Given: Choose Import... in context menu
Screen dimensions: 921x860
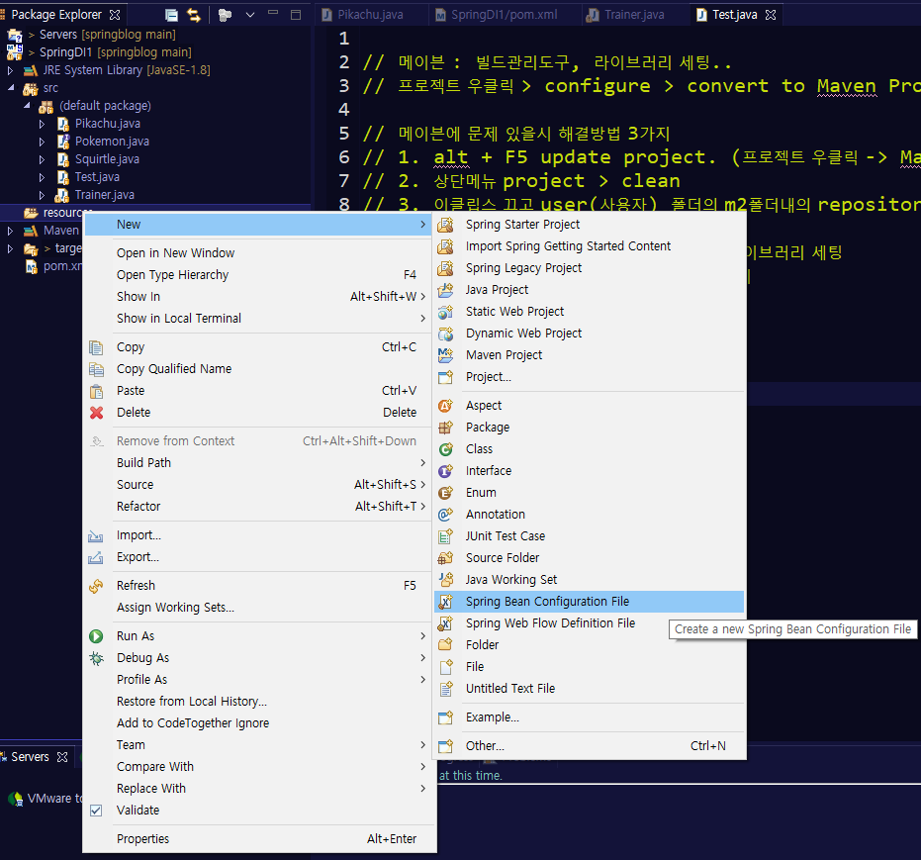Looking at the screenshot, I should (138, 535).
